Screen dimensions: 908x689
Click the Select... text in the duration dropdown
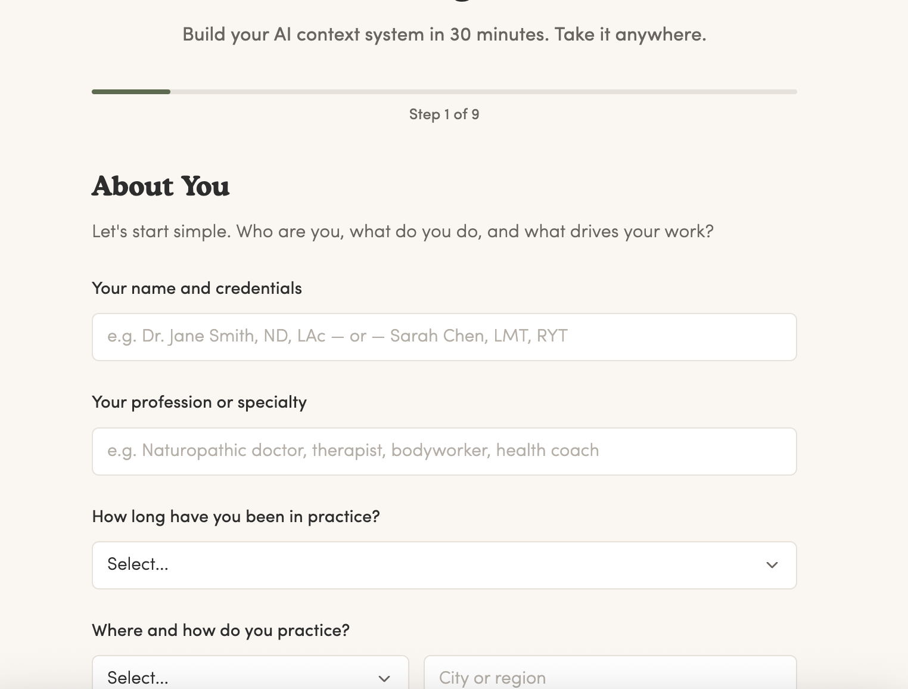pos(137,564)
